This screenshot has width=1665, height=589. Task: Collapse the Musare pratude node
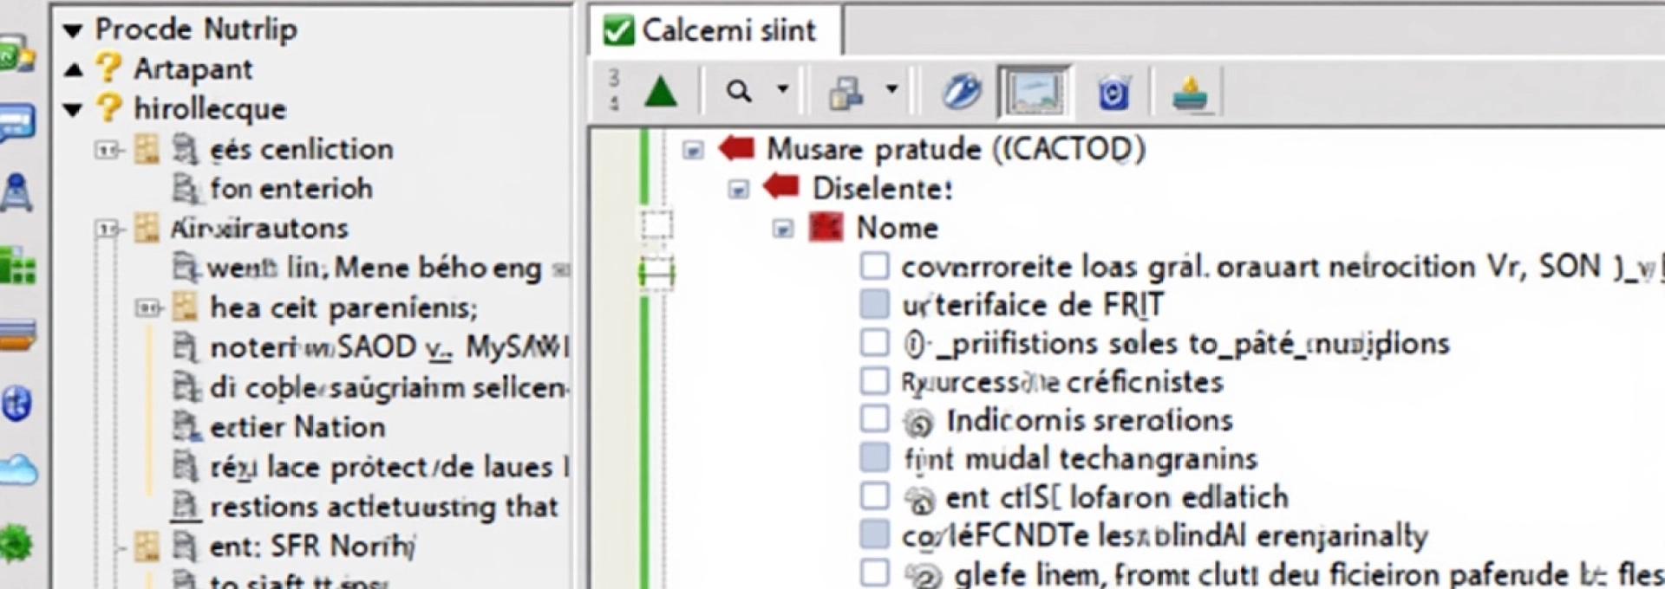click(x=692, y=151)
